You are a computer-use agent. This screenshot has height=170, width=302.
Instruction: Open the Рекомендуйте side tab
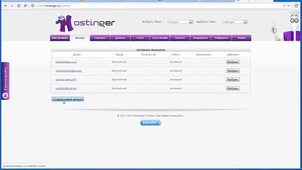point(5,81)
